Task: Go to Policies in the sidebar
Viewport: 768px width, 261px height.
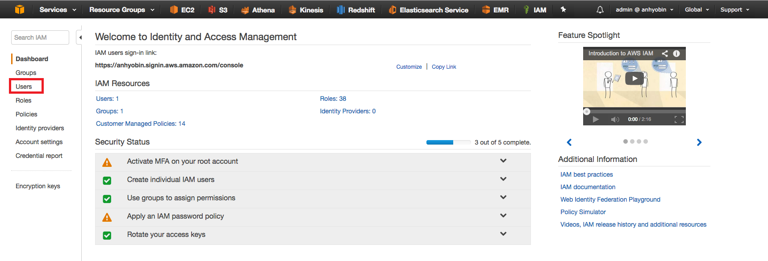Action: (x=26, y=114)
